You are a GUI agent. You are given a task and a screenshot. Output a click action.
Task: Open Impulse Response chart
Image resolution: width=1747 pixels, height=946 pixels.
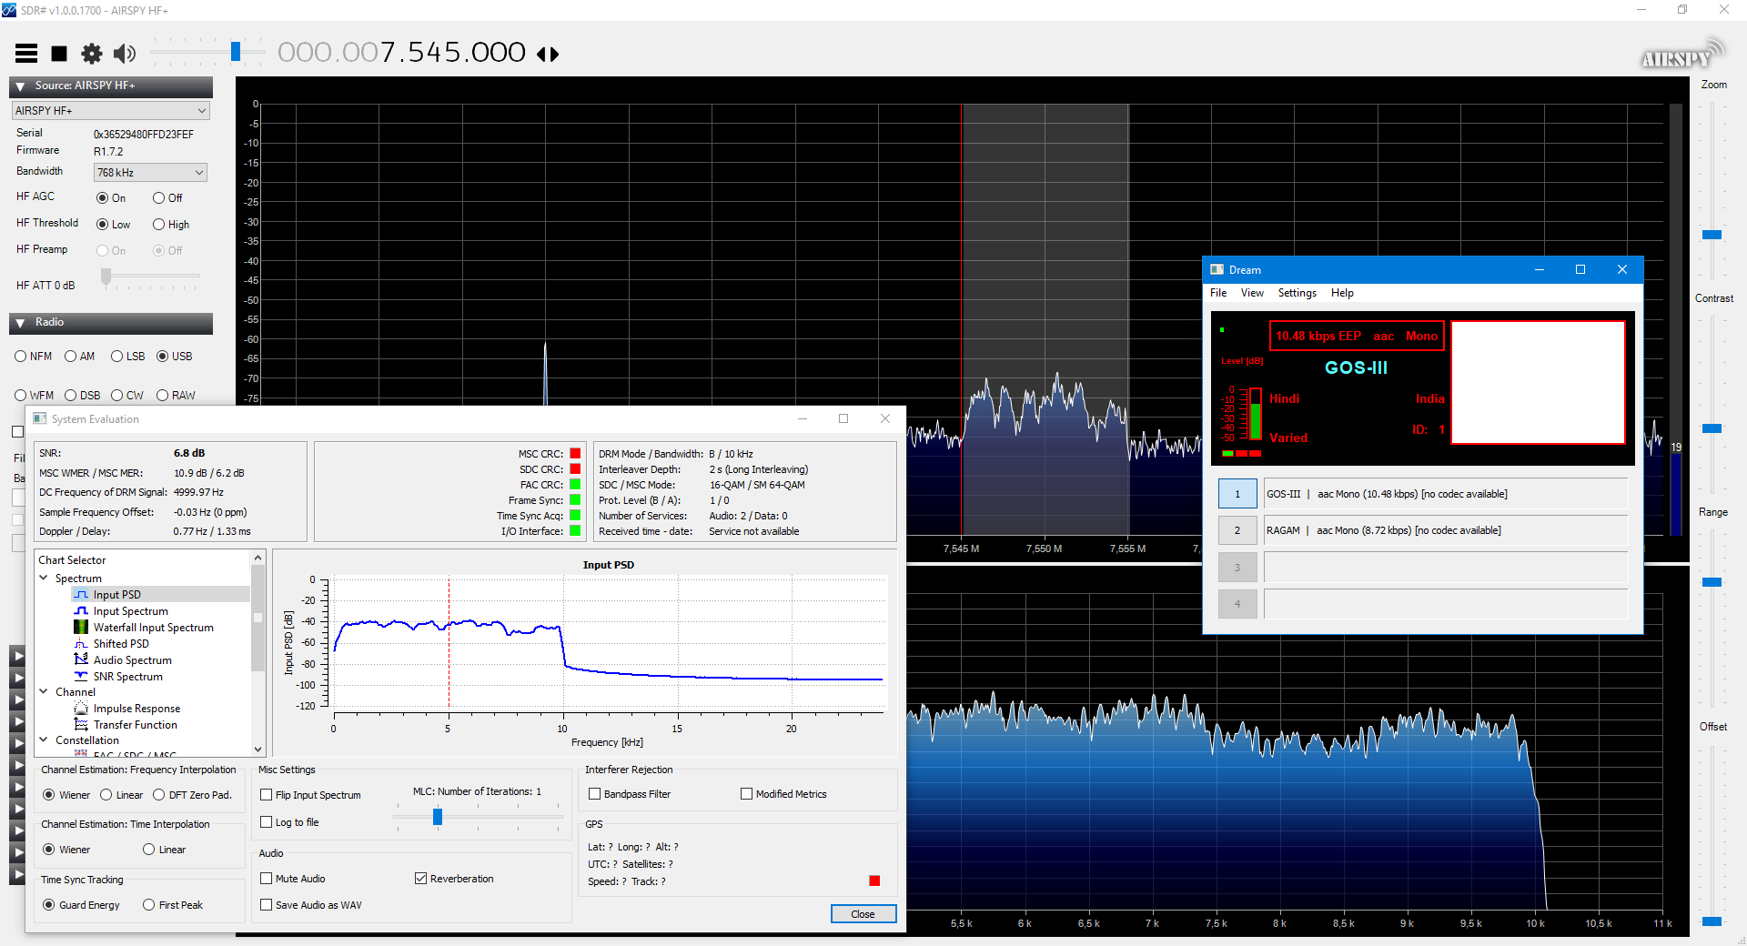click(136, 709)
